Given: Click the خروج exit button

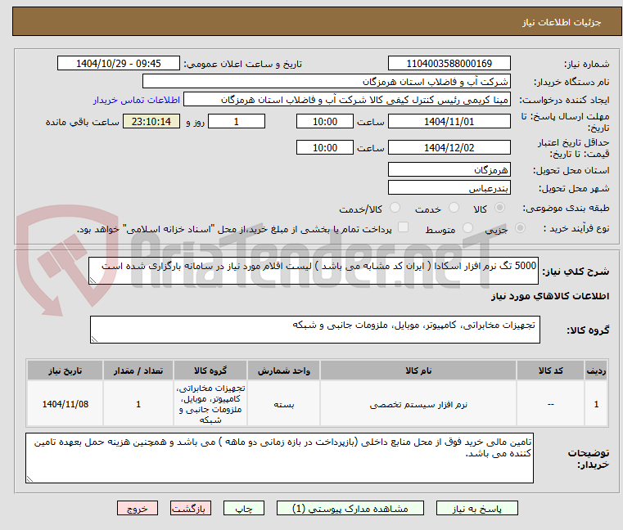Looking at the screenshot, I should [137, 508].
